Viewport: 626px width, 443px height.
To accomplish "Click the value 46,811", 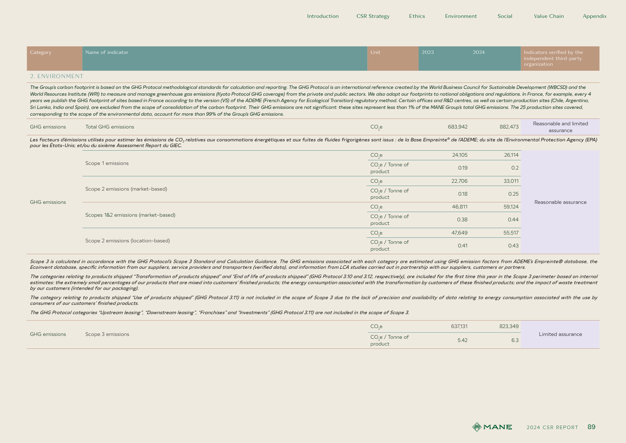I will pyautogui.click(x=460, y=207).
